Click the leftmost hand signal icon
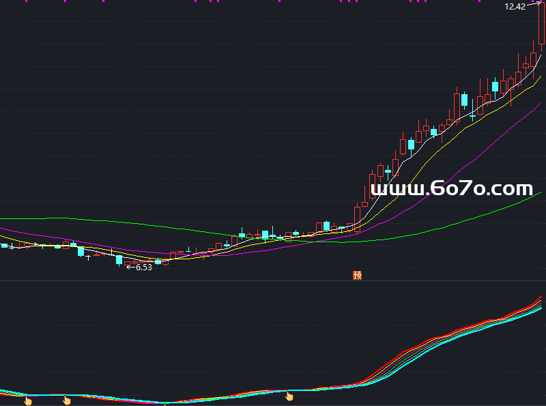This screenshot has width=546, height=406. (28, 401)
